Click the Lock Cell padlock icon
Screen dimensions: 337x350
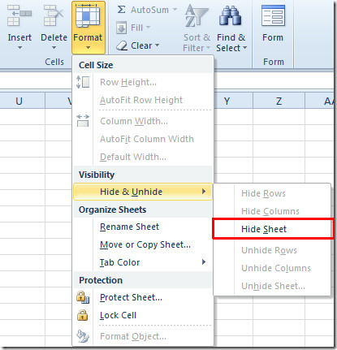82,315
